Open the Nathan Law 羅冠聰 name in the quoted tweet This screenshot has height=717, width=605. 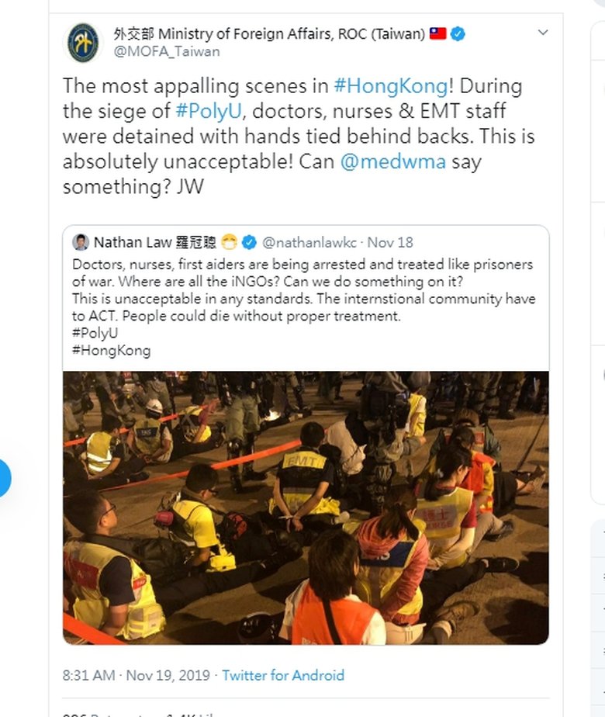click(155, 243)
